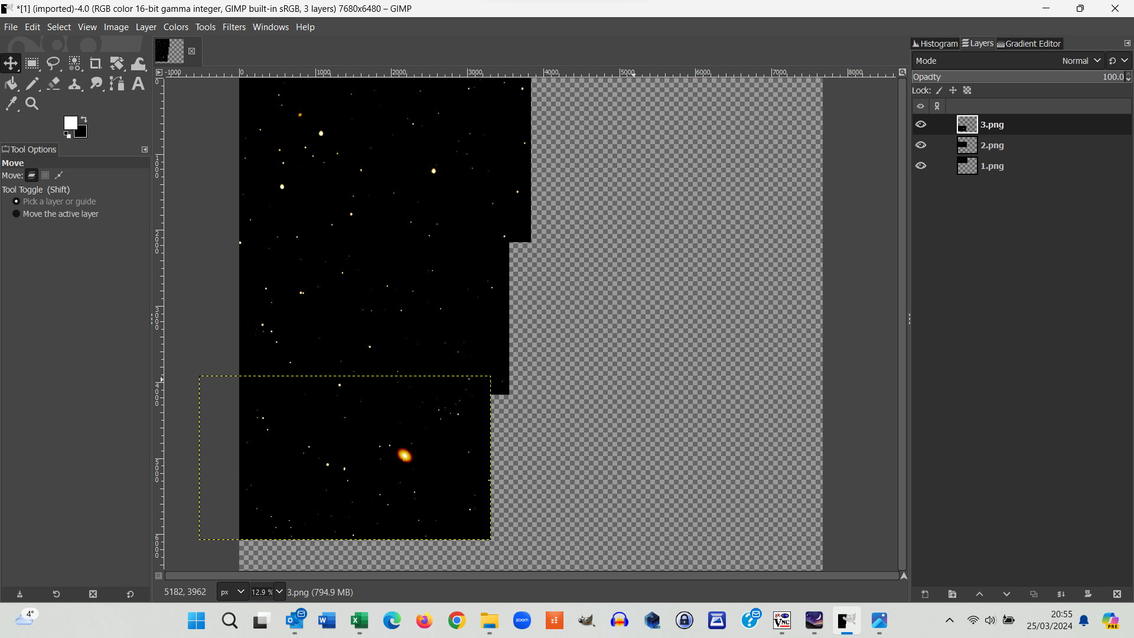This screenshot has height=638, width=1134.
Task: Select the Move tool in toolbox
Action: [11, 63]
